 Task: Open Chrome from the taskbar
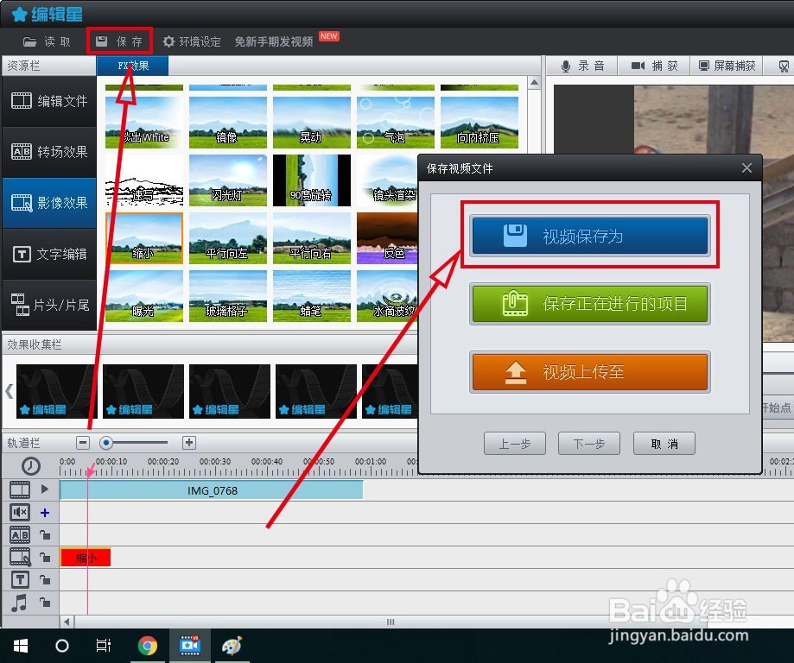[148, 646]
